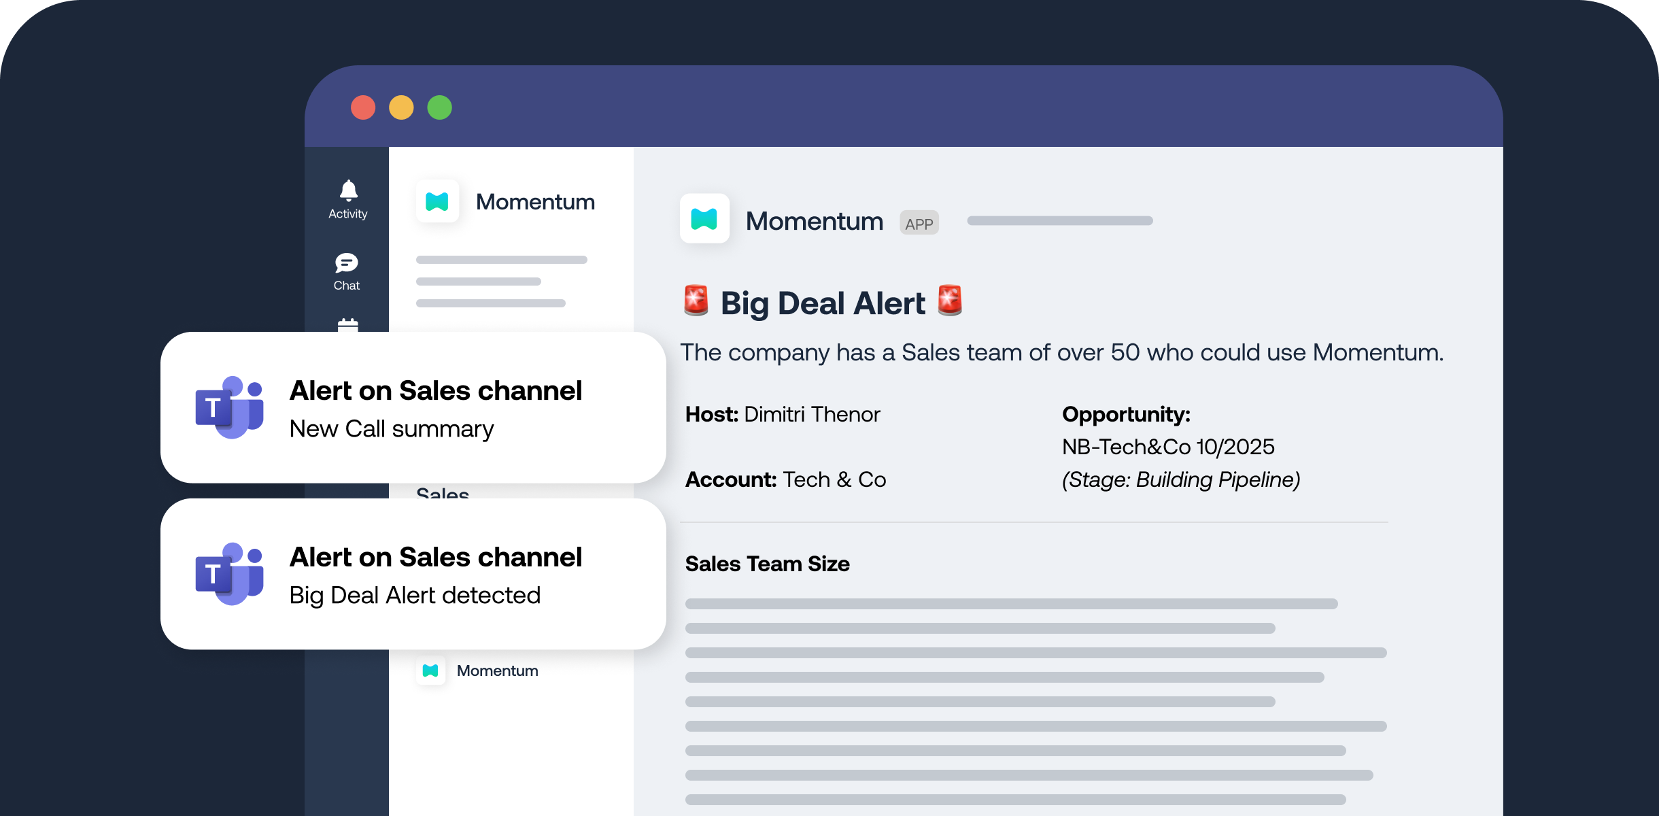The image size is (1659, 816).
Task: Click Account: Tech & Co text
Action: point(785,479)
